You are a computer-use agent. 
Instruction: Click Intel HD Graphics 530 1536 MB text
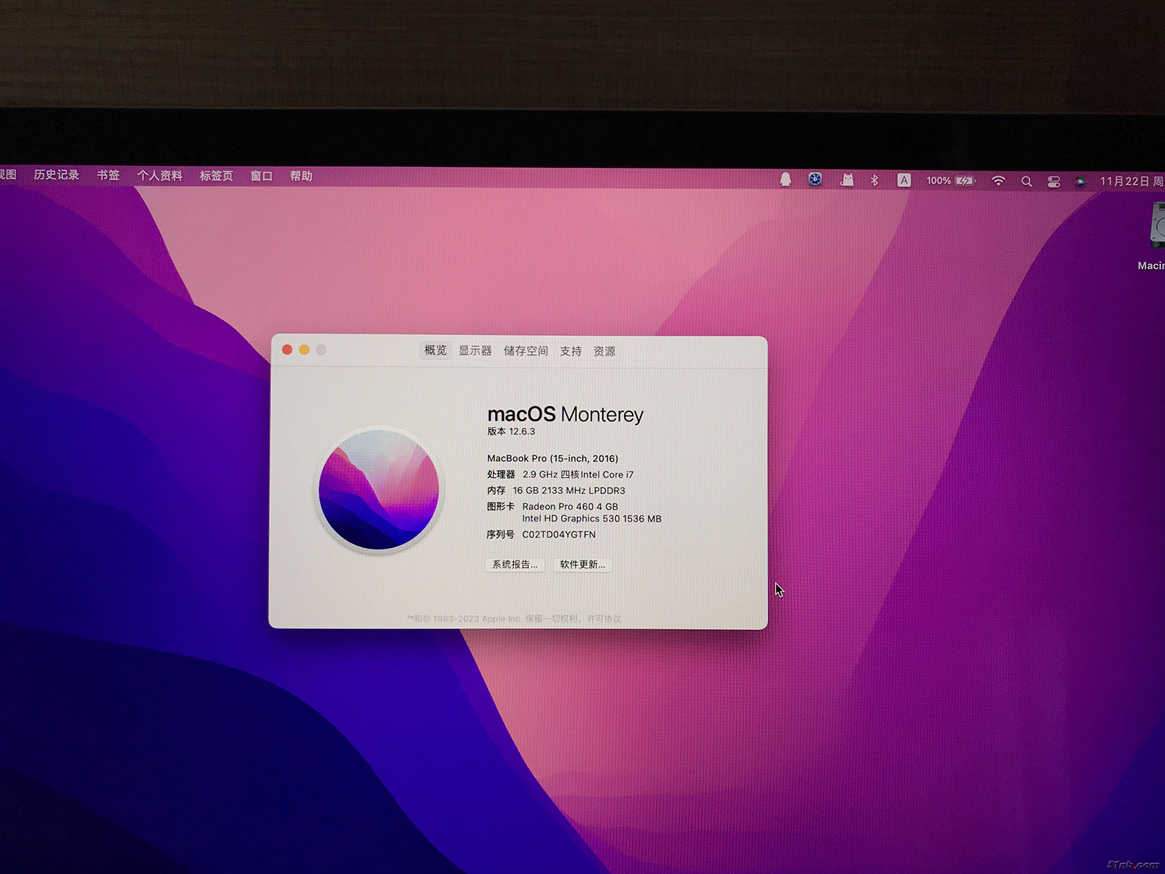(592, 519)
